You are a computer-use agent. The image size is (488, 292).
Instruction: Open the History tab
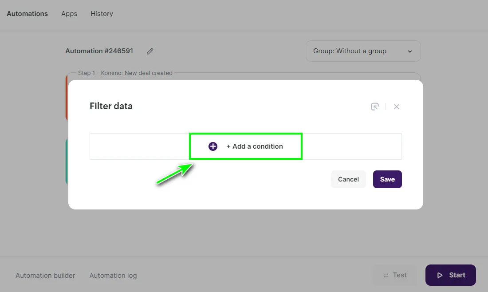pyautogui.click(x=102, y=14)
